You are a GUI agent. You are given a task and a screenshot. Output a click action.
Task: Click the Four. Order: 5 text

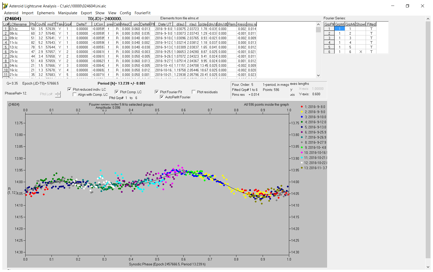[243, 85]
